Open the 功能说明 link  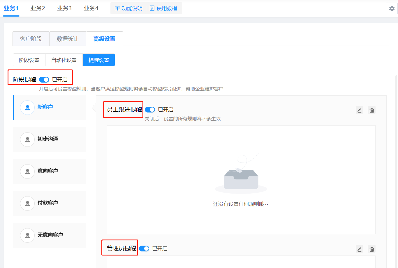(128, 8)
